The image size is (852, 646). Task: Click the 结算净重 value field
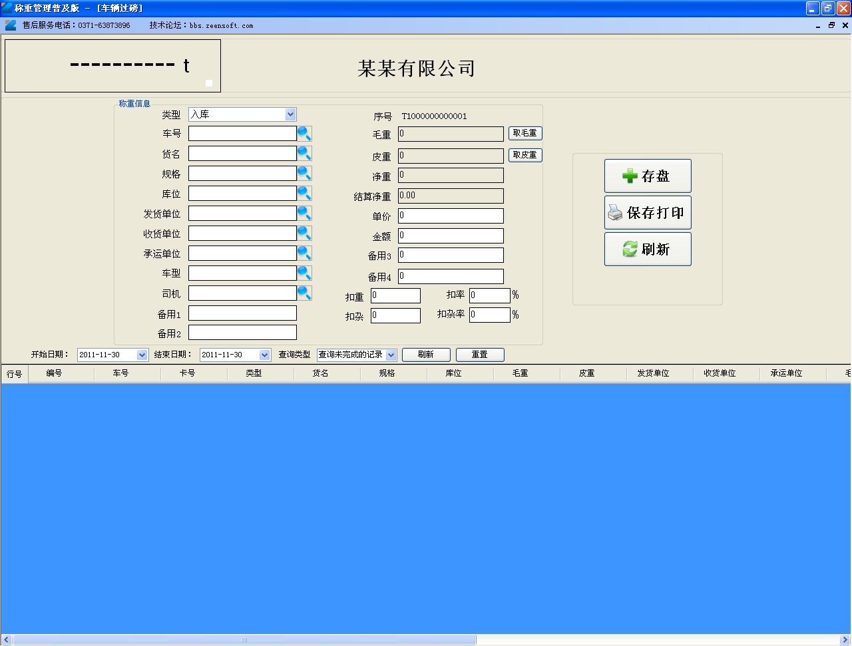click(x=451, y=196)
